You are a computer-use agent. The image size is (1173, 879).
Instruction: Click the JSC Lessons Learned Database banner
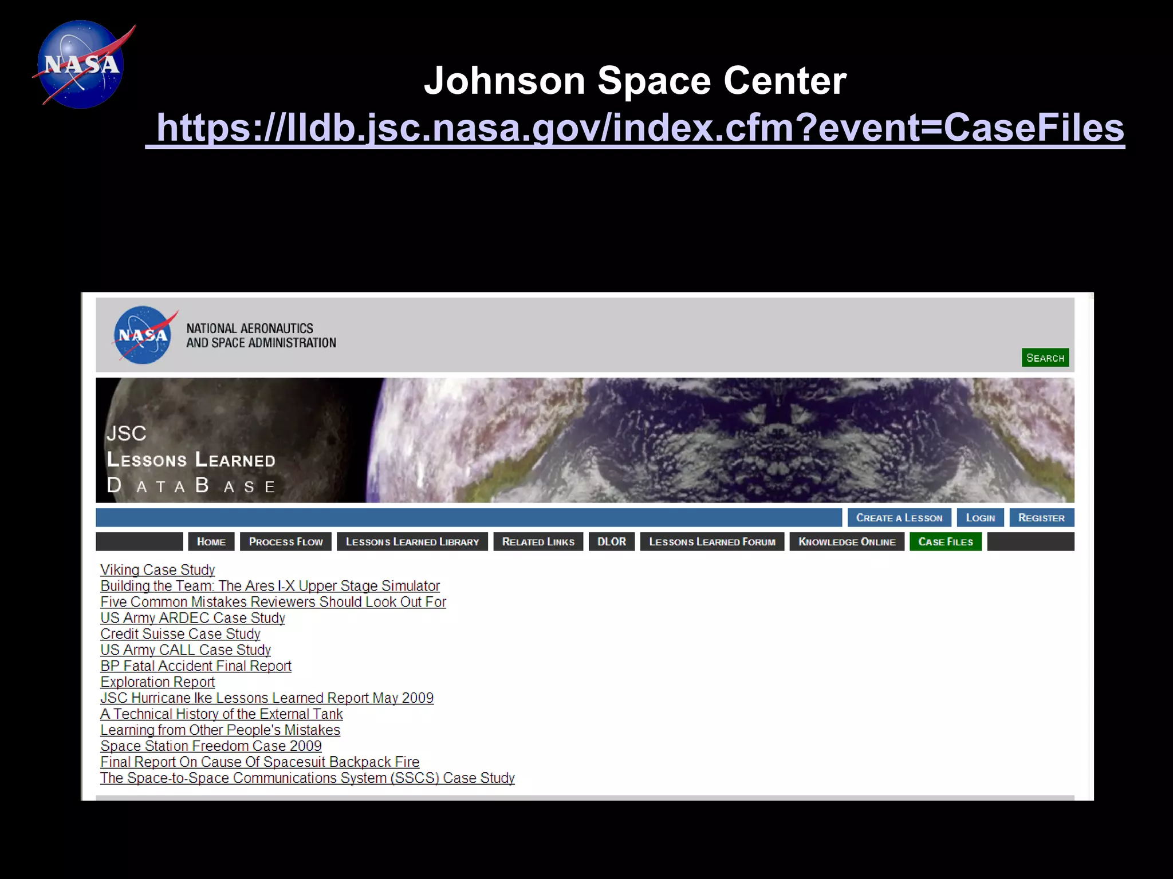click(585, 440)
